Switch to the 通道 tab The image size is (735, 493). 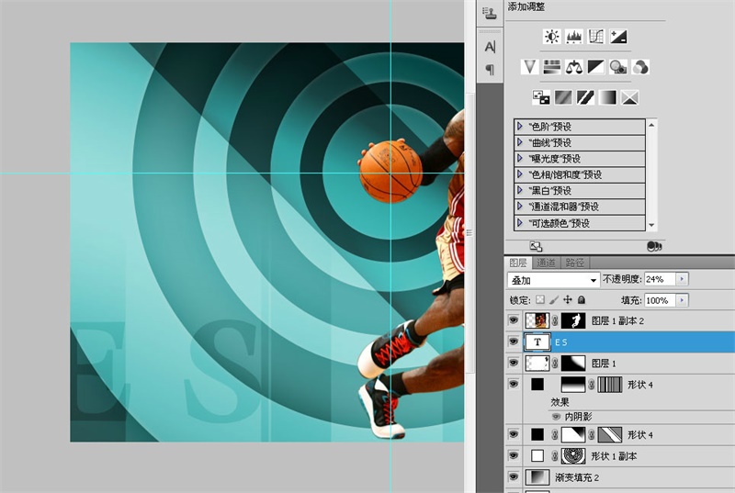[546, 263]
